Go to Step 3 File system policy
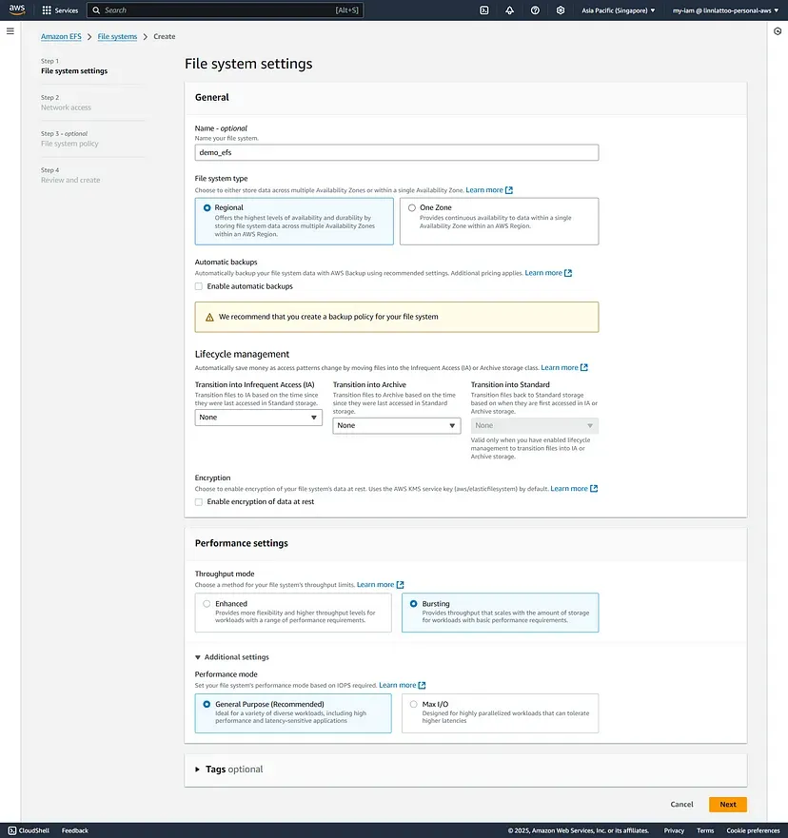The image size is (788, 838). pyautogui.click(x=69, y=144)
